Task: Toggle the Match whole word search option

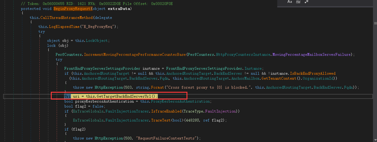Action: tap(298, 2)
